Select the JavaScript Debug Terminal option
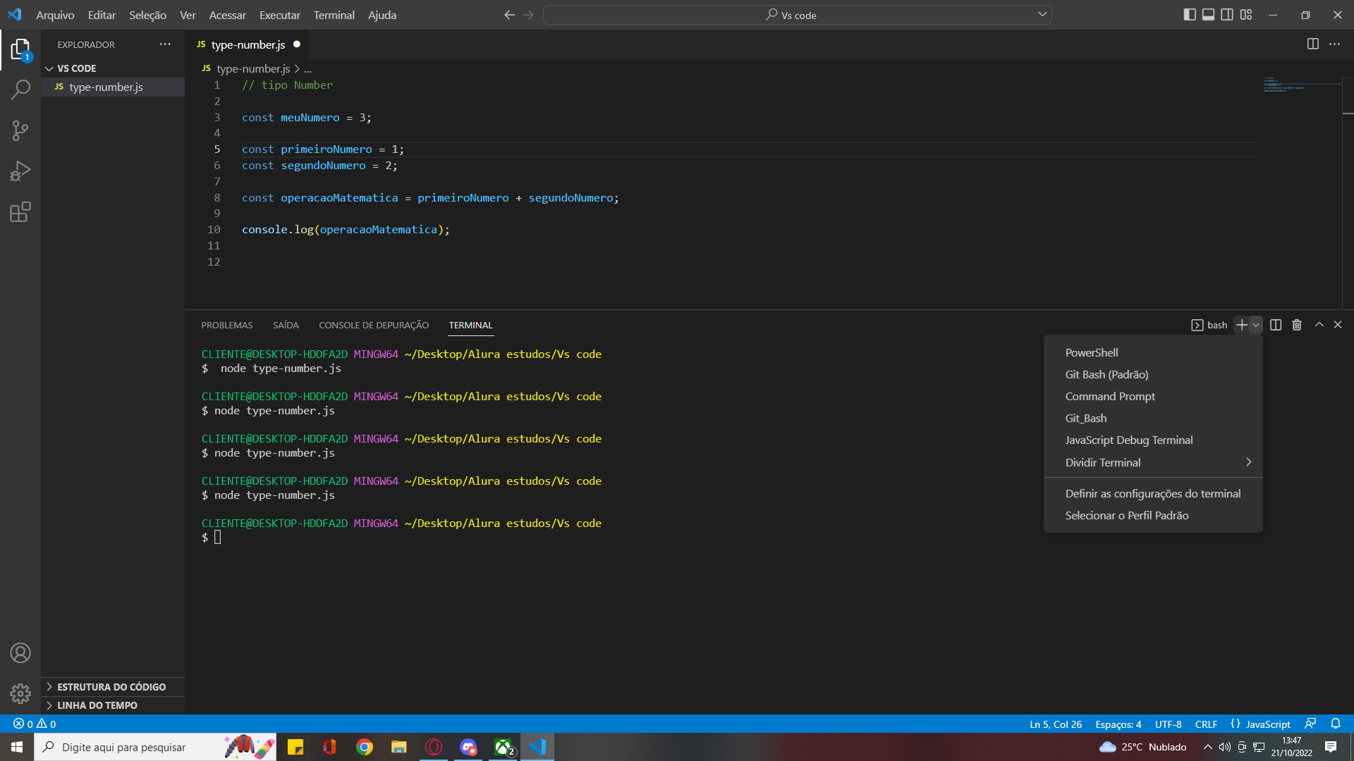The height and width of the screenshot is (761, 1354). [1129, 440]
